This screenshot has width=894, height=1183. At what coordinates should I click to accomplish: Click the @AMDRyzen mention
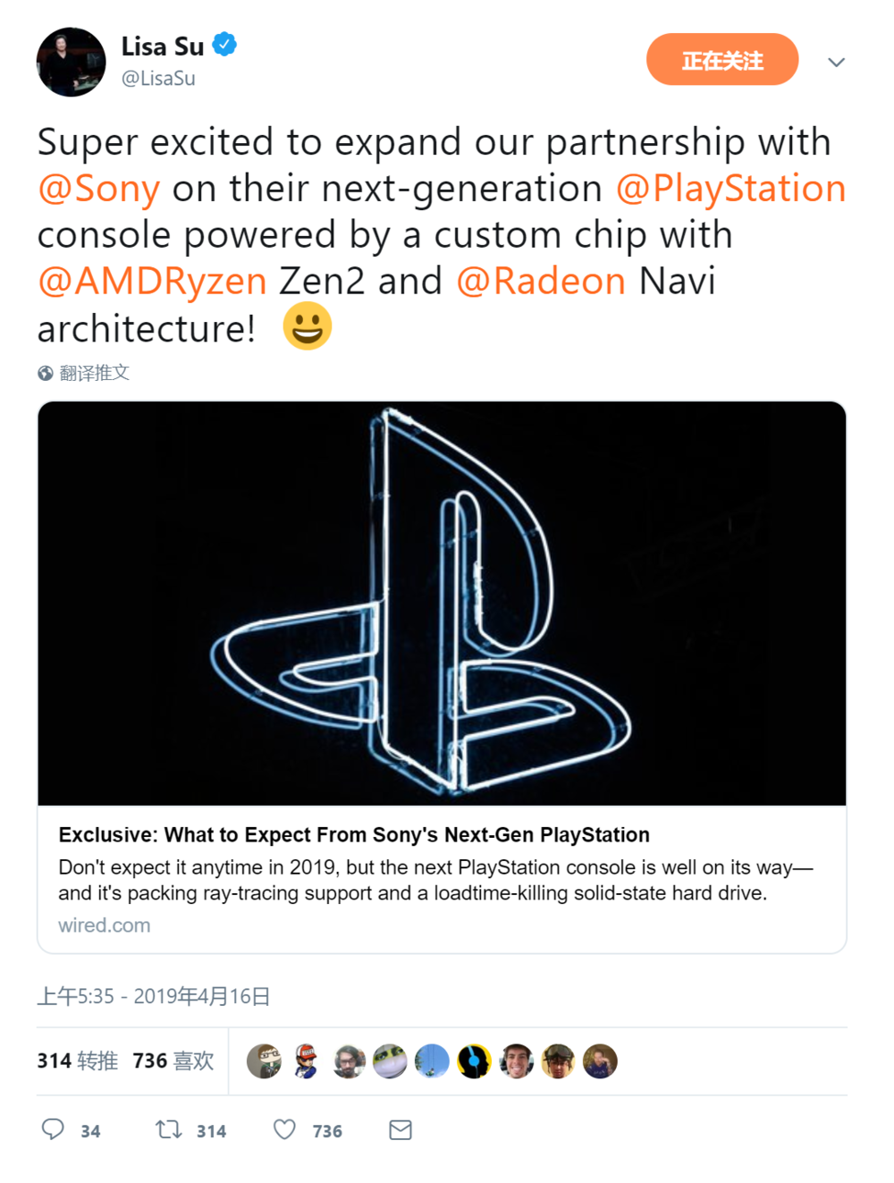coord(152,281)
